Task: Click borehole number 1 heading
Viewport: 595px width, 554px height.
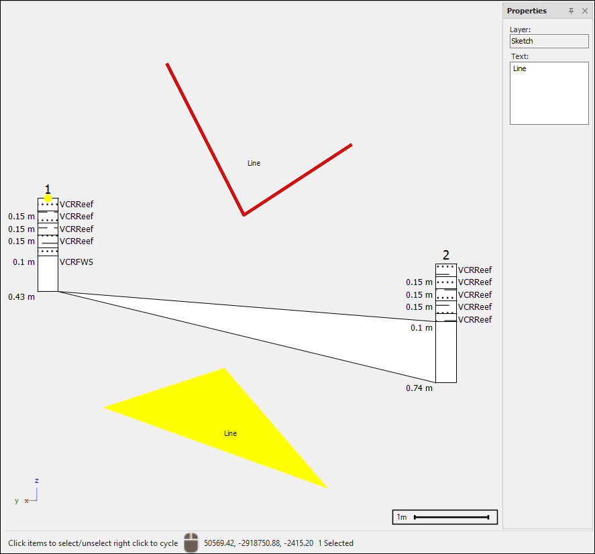Action: click(48, 189)
